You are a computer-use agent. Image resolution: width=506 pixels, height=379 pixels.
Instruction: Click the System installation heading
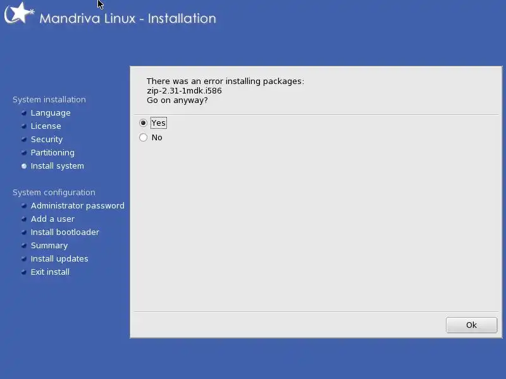49,100
